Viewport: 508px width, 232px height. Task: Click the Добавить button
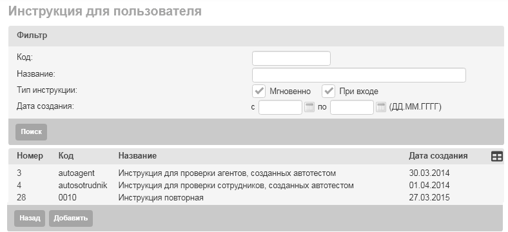coord(71,218)
